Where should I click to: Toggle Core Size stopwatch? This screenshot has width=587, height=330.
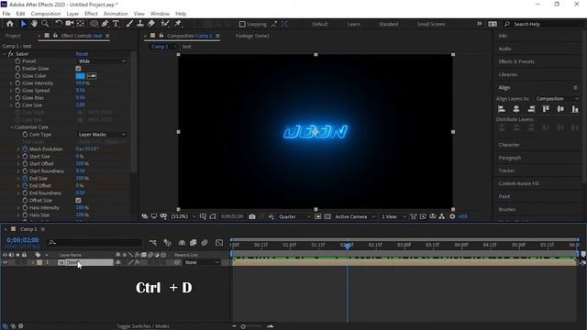[x=17, y=105]
